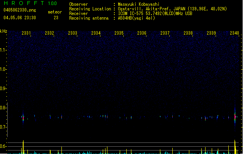Click the 0.9 kHz axis label
Image resolution: width=243 pixels, height=154 pixels.
pyautogui.click(x=3, y=89)
